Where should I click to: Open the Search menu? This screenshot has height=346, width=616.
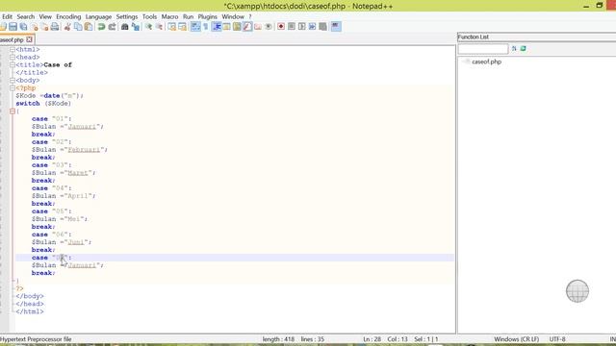[26, 16]
